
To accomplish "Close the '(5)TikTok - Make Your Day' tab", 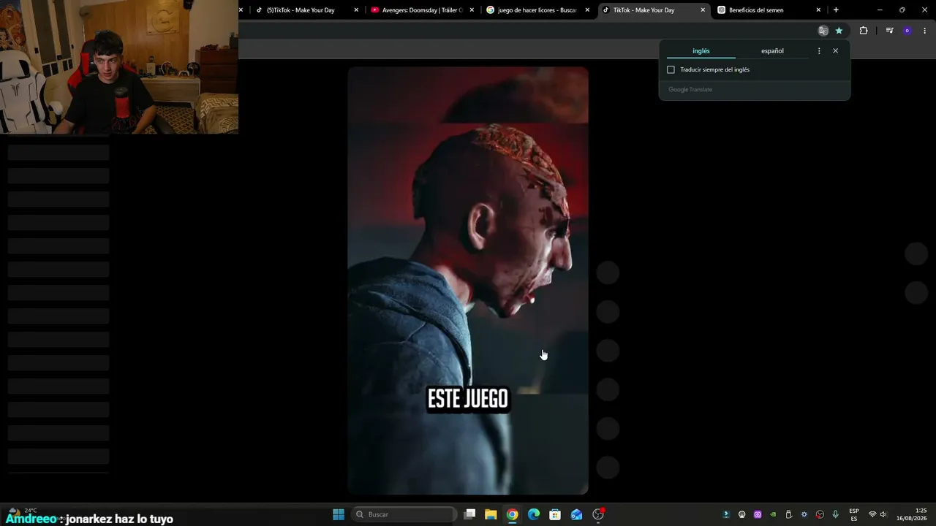I will [356, 10].
